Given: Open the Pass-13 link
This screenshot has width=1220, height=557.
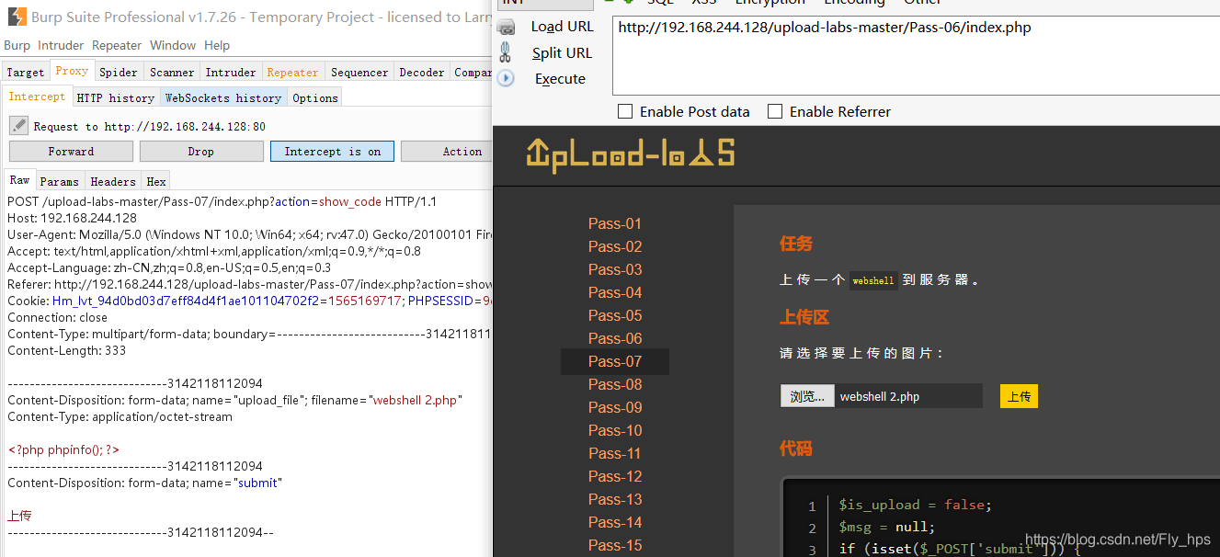Looking at the screenshot, I should 615,499.
